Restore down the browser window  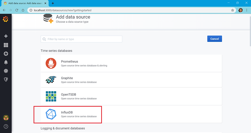click(237, 3)
